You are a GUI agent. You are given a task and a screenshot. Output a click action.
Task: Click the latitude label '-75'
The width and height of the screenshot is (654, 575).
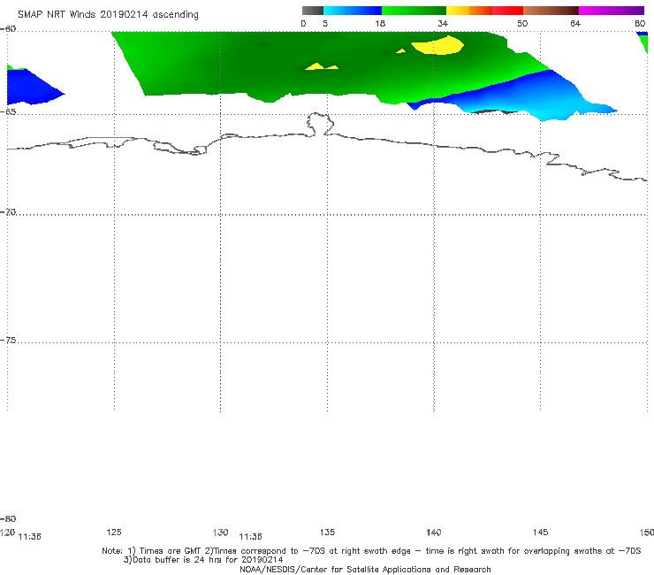[x=8, y=341]
